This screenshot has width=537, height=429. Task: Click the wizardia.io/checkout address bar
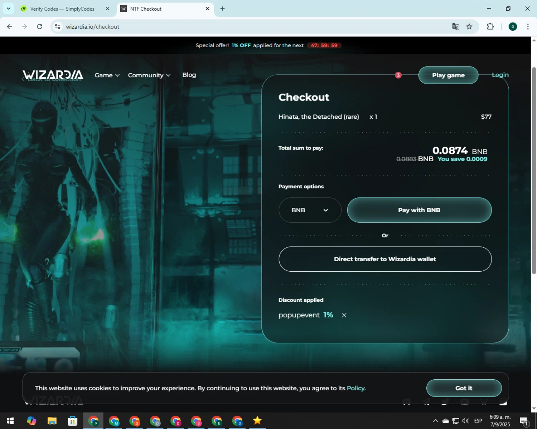coord(251,26)
